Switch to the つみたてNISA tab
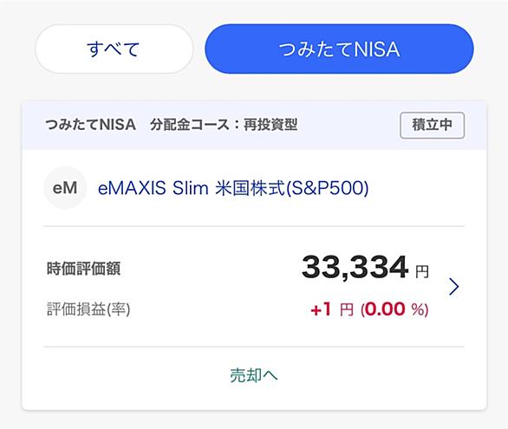The image size is (508, 429). tap(339, 49)
